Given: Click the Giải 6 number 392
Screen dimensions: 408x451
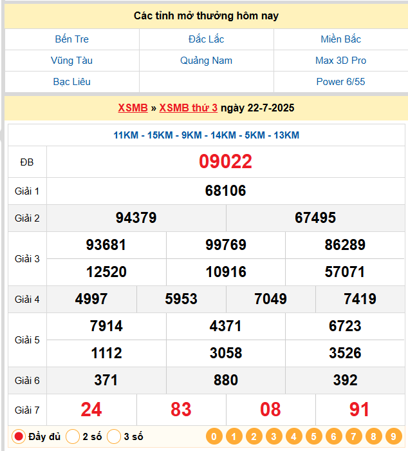Looking at the screenshot, I should tap(345, 380).
